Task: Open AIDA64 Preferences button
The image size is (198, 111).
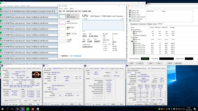Action: pos(178,63)
